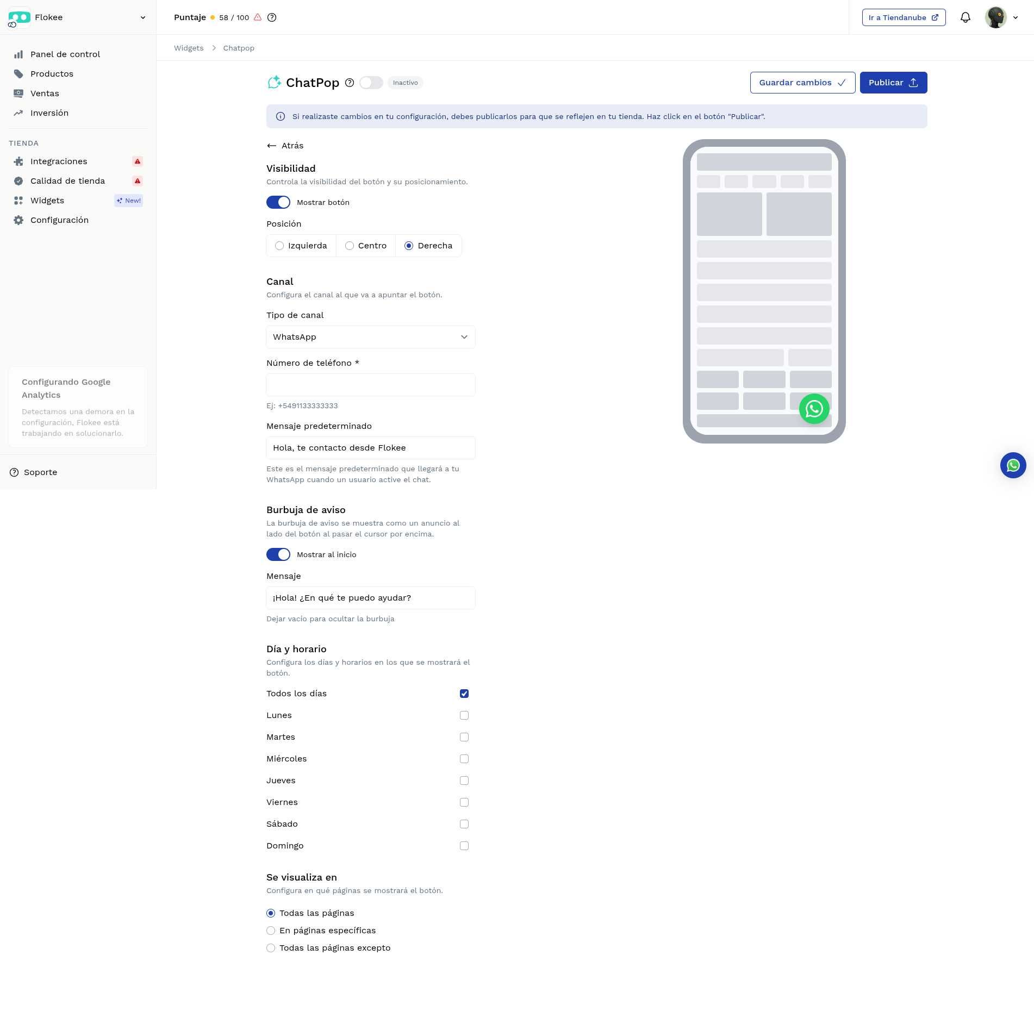Click the warning triangle next to score 58/100

pyautogui.click(x=258, y=17)
